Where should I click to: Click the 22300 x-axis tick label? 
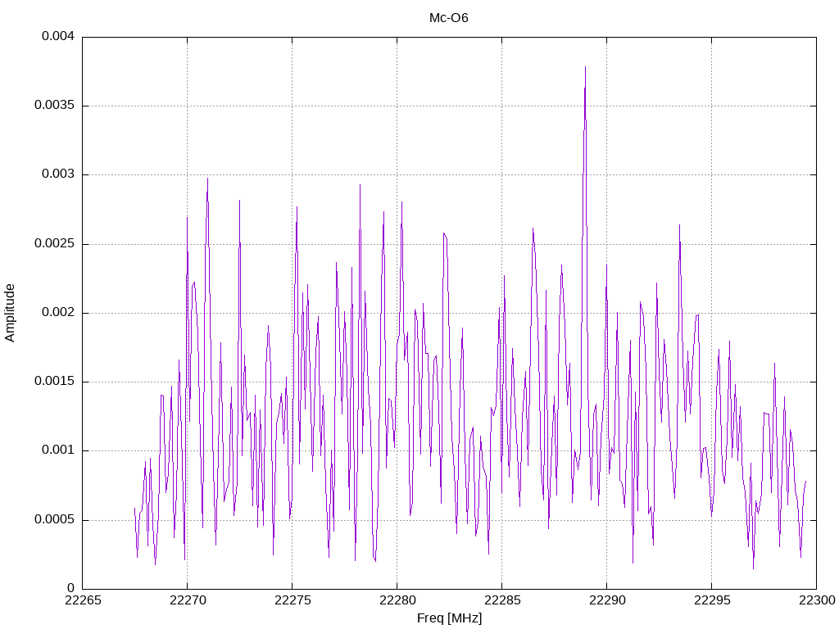(x=817, y=600)
